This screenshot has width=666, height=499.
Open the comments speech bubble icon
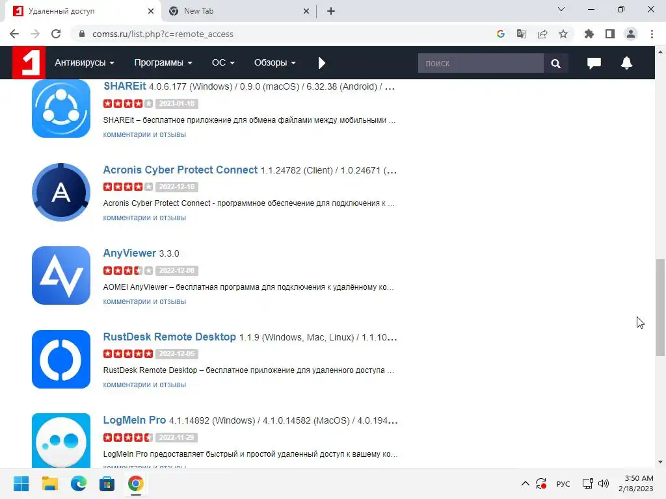click(x=594, y=63)
